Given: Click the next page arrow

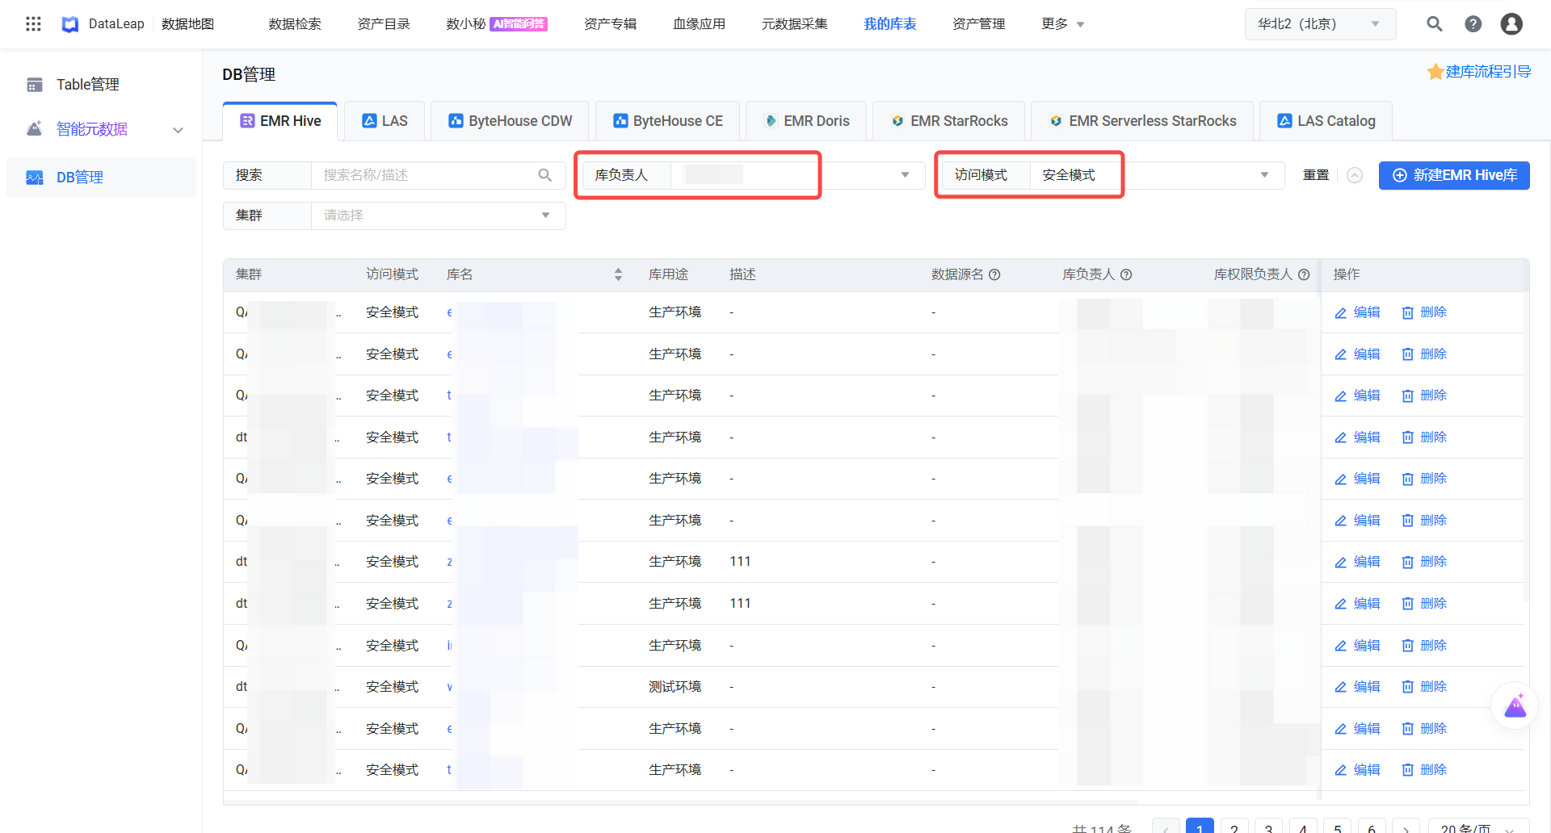Looking at the screenshot, I should pyautogui.click(x=1406, y=827).
